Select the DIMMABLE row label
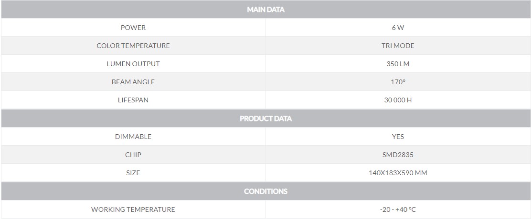Image resolution: width=532 pixels, height=219 pixels. coord(133,137)
